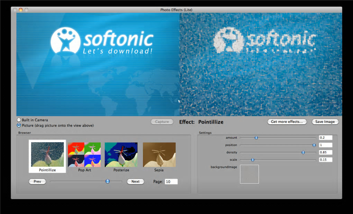Focus the amount value field 0.2

coord(326,138)
